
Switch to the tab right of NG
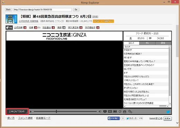point(163,43)
